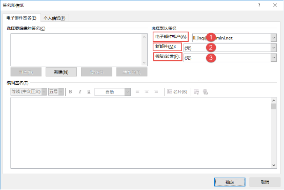This screenshot has height=190, width=284.
Task: Center align signature text
Action: [147, 91]
